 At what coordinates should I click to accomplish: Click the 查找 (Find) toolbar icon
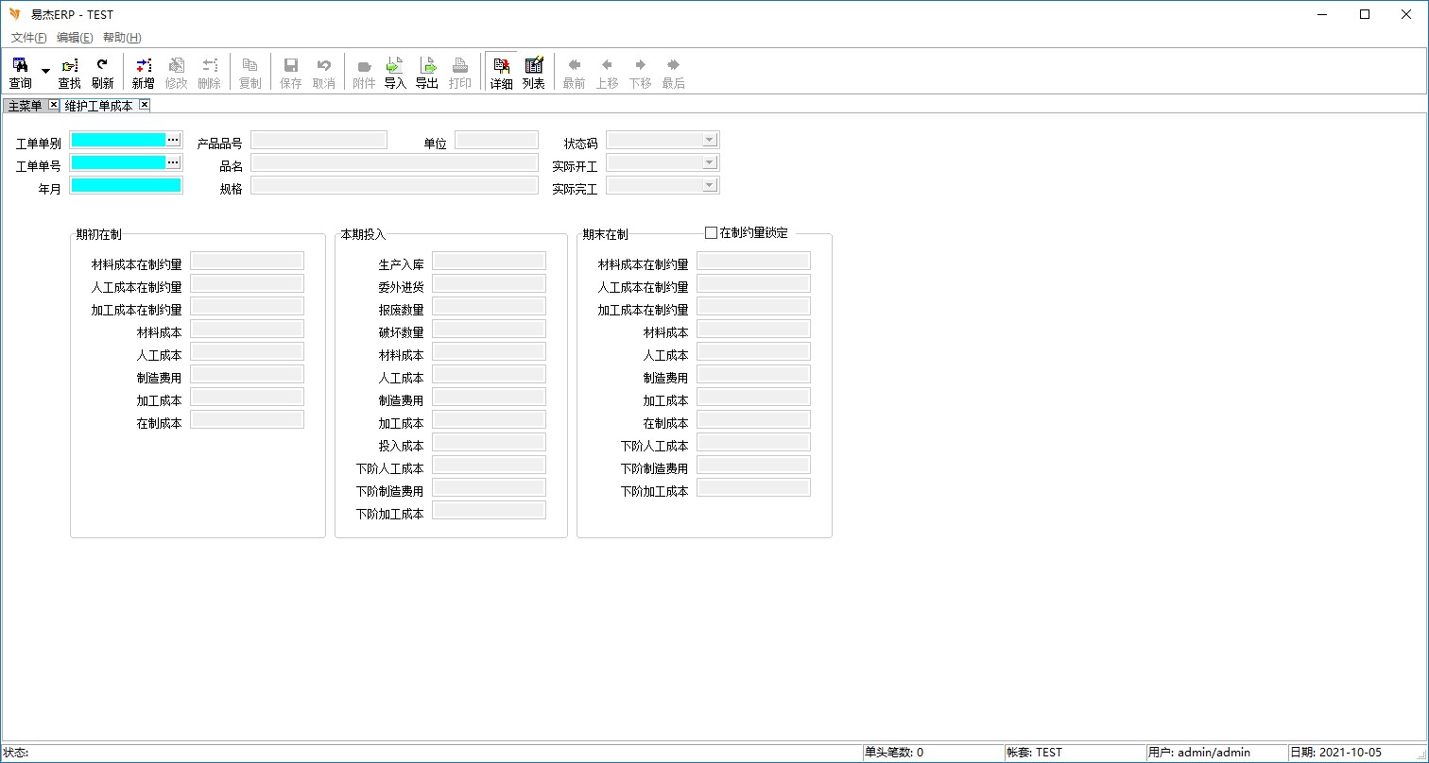(69, 73)
